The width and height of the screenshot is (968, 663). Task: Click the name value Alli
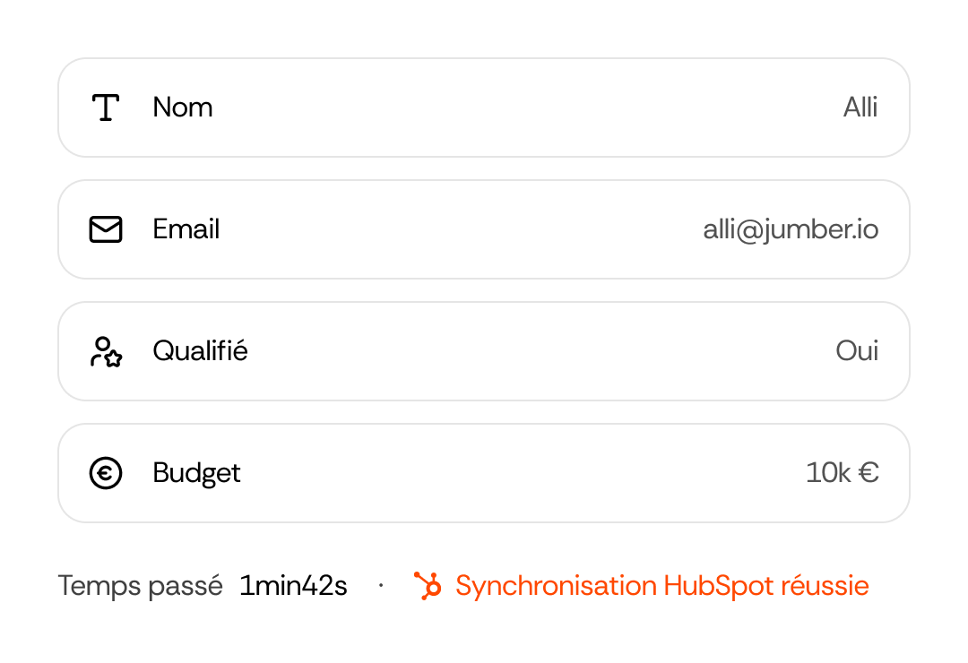860,108
